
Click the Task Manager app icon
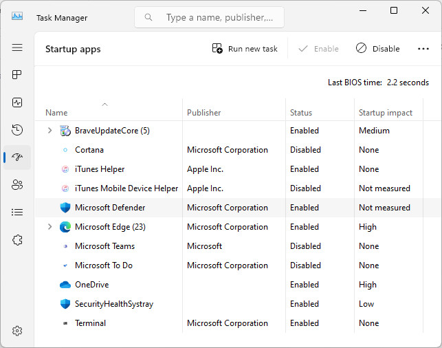[x=17, y=16]
